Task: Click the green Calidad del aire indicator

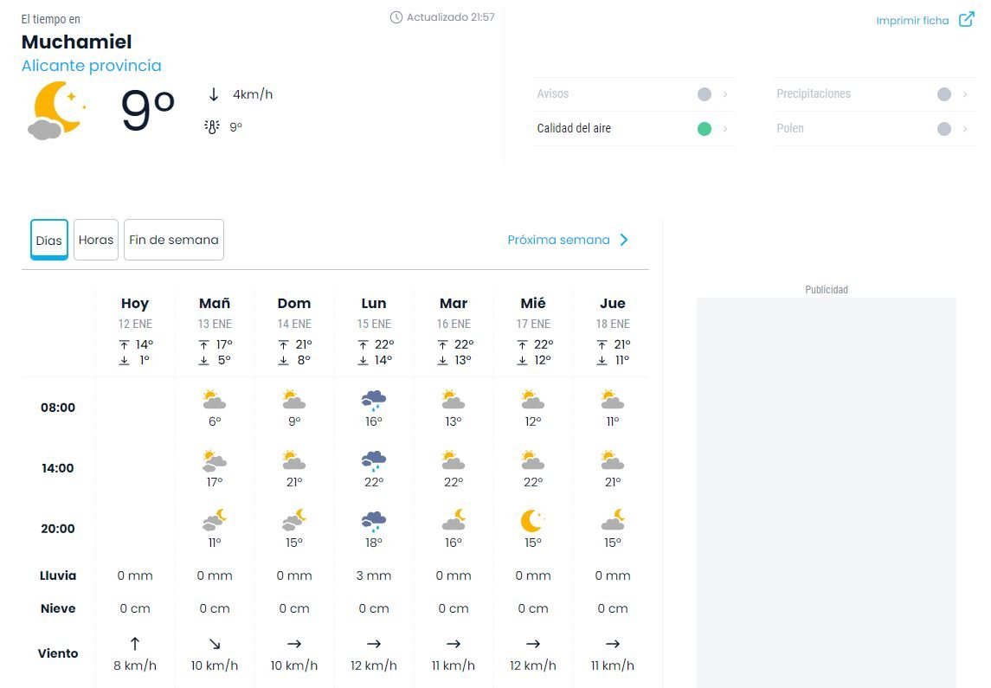Action: (704, 129)
